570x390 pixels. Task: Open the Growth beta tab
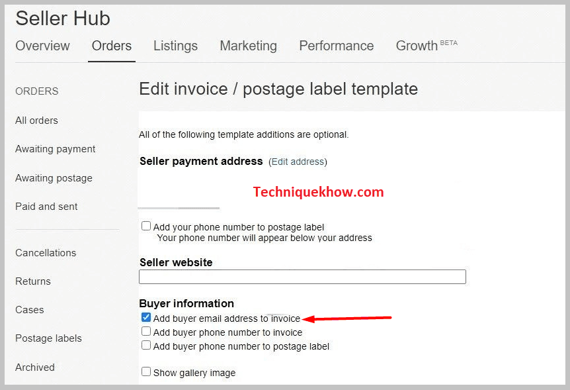point(427,46)
